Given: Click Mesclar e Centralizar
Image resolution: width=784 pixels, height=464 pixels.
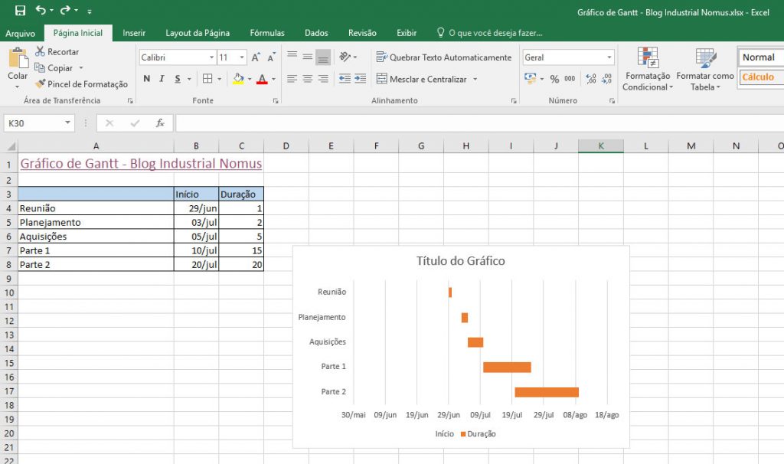Looking at the screenshot, I should click(422, 79).
